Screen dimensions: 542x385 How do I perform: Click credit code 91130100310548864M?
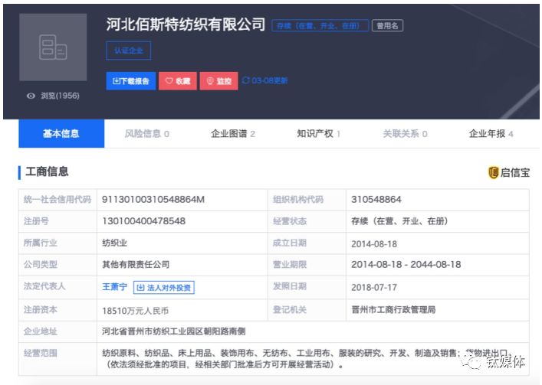click(x=153, y=200)
